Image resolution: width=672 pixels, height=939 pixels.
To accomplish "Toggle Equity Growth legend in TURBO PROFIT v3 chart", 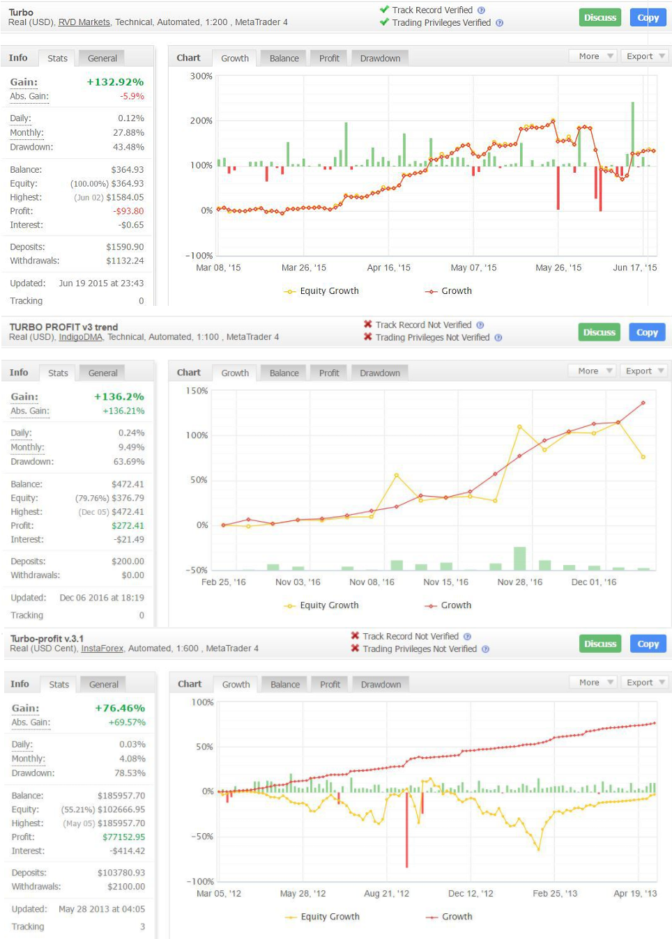I will (x=321, y=605).
